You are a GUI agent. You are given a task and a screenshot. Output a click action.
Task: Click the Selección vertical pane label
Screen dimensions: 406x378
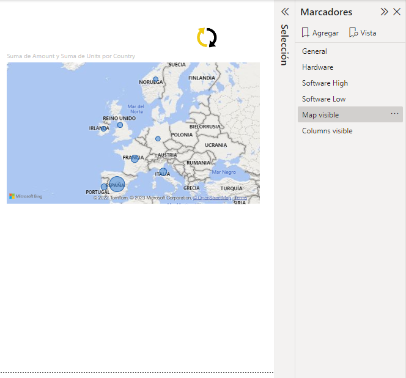click(284, 45)
